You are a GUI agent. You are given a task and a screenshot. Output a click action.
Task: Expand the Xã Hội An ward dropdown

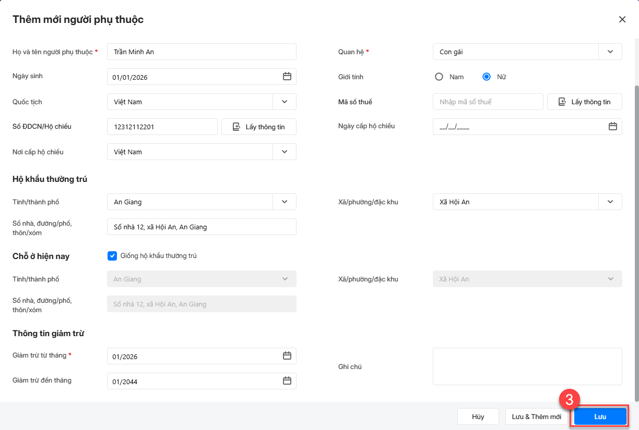tap(610, 202)
